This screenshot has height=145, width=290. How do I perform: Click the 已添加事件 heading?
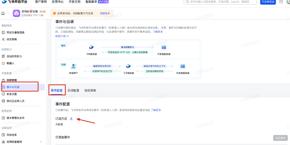[63, 137]
